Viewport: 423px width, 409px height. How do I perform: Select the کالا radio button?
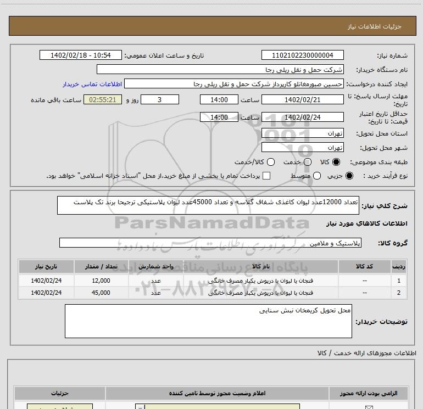(336, 162)
